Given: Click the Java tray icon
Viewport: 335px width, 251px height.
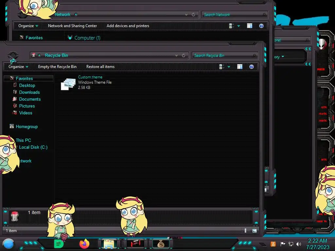Looking at the screenshot, I should [x=273, y=244].
